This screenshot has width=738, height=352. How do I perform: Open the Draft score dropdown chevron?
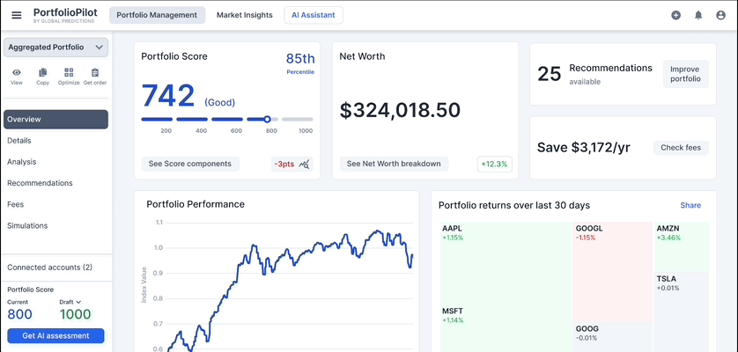[78, 302]
